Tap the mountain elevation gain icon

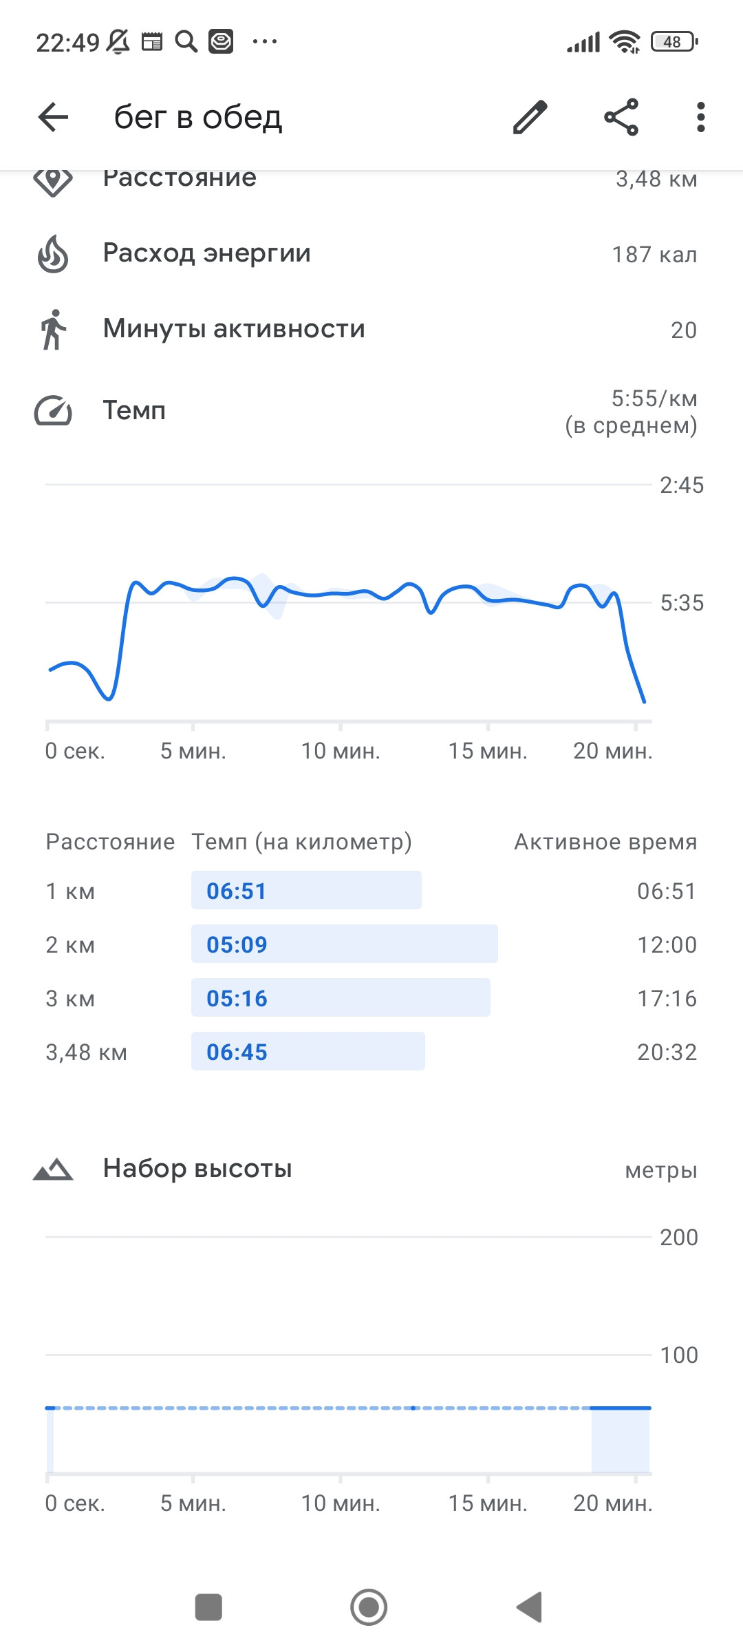coord(53,1169)
